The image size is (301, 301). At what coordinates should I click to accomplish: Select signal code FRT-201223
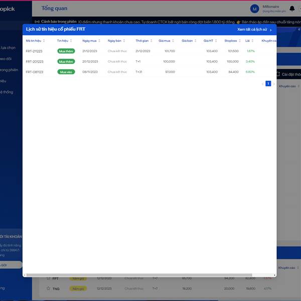(35, 62)
